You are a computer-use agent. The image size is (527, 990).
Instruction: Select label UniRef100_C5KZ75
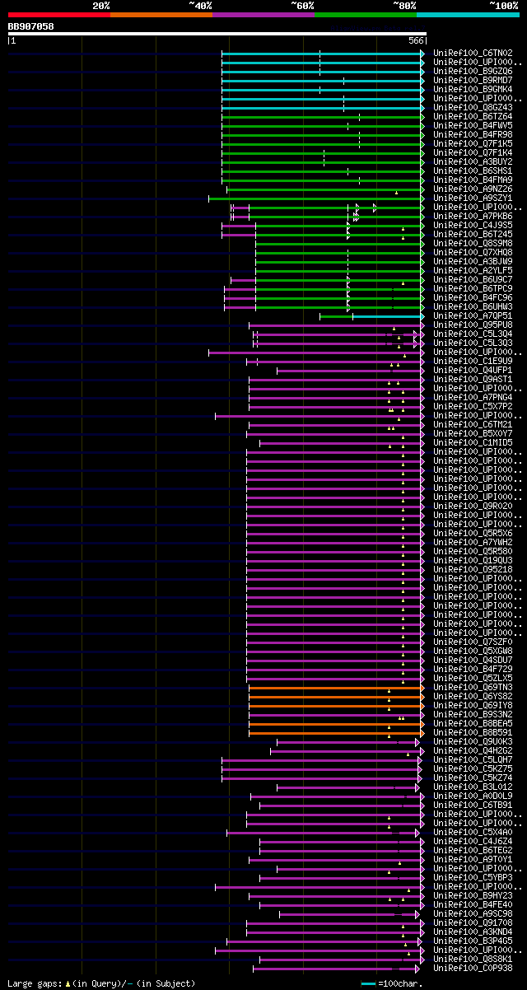[474, 769]
